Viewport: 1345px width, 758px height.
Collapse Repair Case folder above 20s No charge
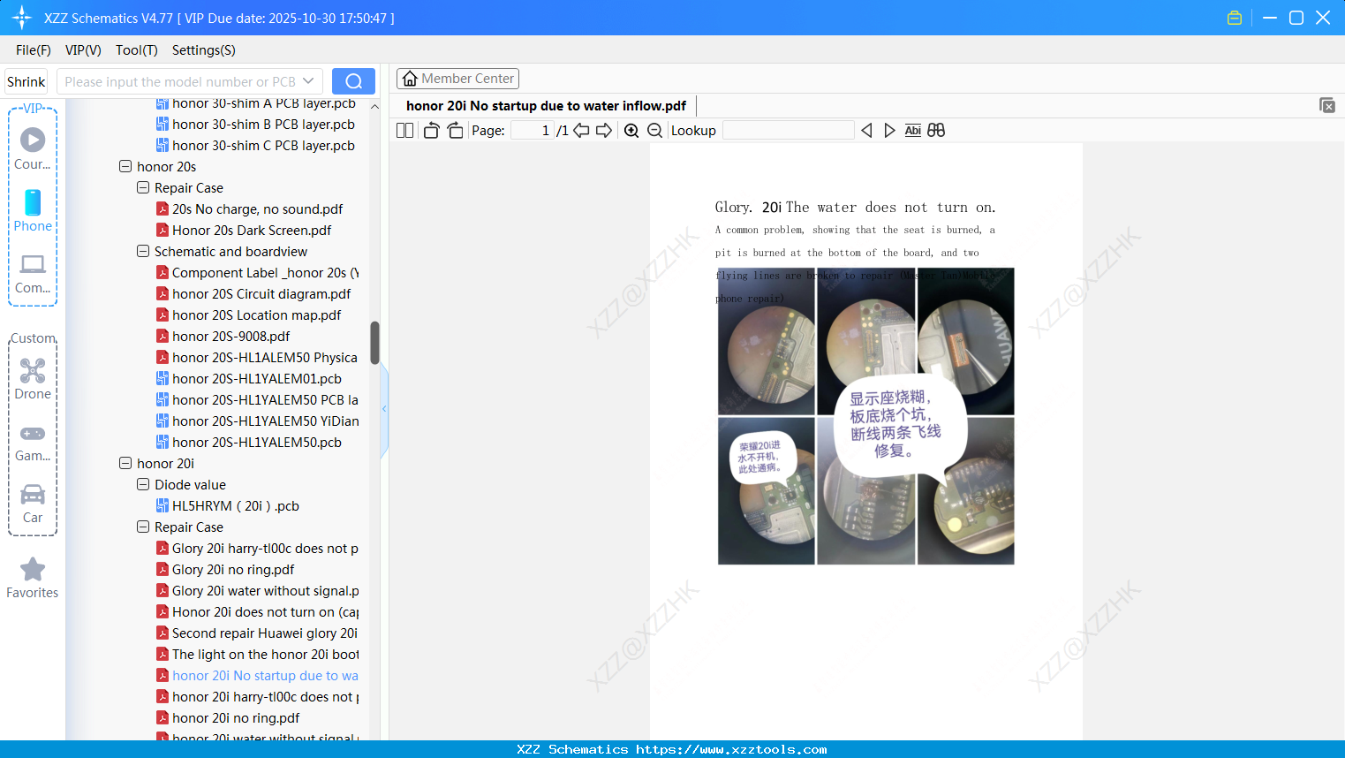[x=143, y=187]
